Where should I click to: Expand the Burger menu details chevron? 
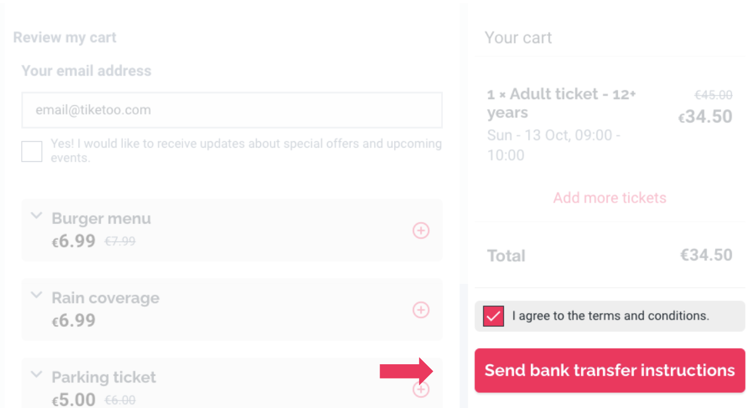(x=36, y=216)
